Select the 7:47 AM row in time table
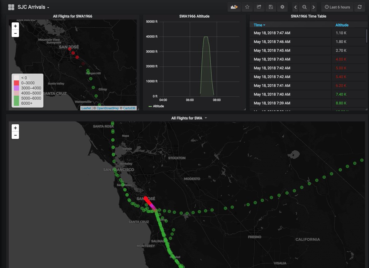 308,33
